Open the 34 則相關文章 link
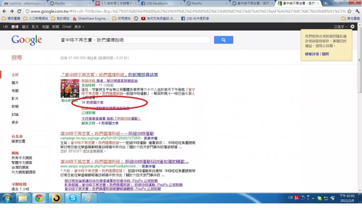The image size is (362, 210). pyautogui.click(x=92, y=103)
